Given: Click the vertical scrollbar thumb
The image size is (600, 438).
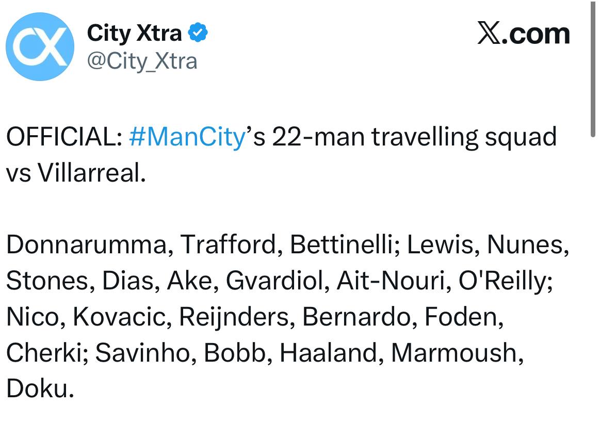Looking at the screenshot, I should point(592,67).
